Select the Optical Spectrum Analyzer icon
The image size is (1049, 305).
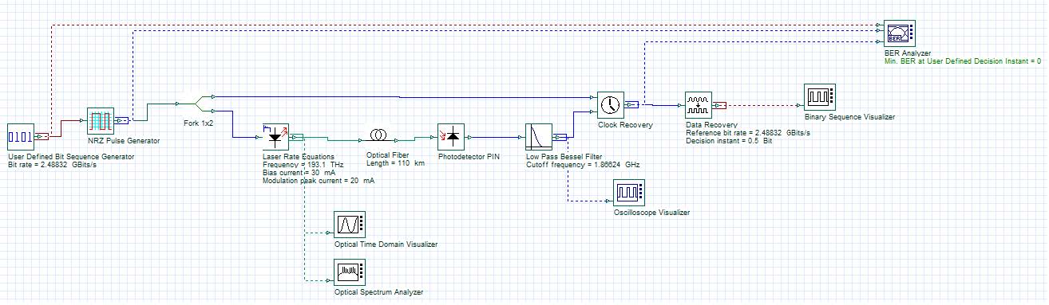click(349, 273)
